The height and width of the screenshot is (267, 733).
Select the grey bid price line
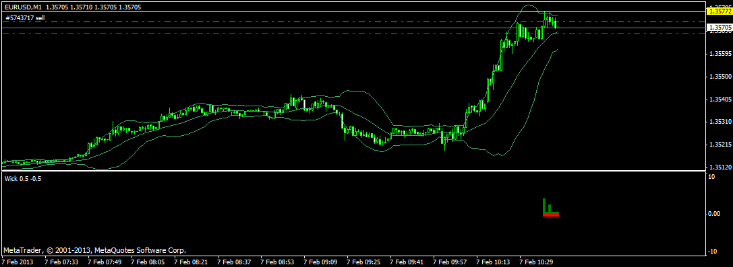354,28
